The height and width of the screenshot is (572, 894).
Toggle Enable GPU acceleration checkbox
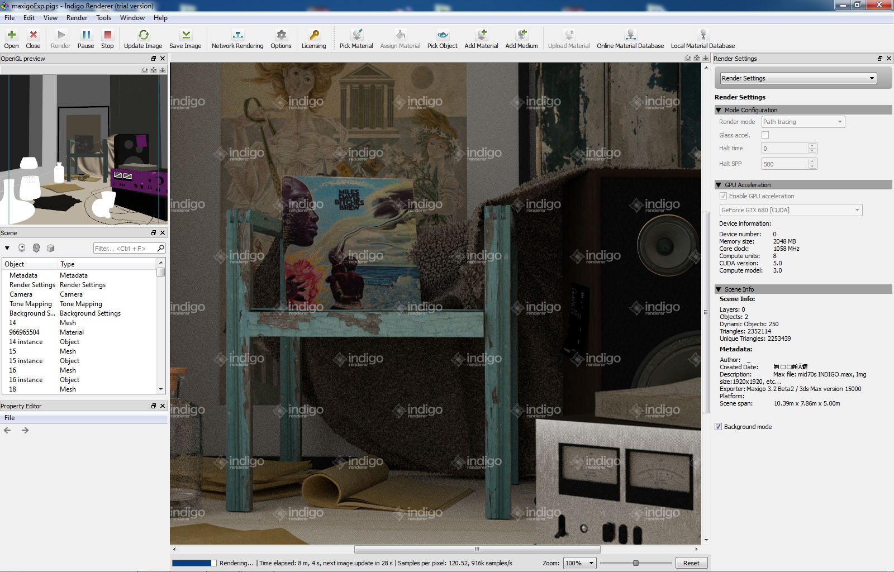(724, 196)
